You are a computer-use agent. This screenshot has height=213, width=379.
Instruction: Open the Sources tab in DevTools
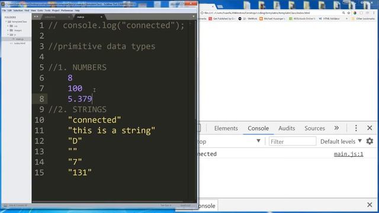314,128
